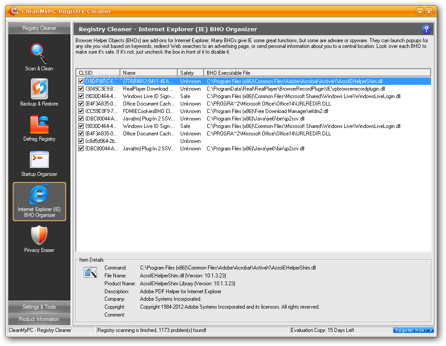This screenshot has height=346, width=446.
Task: Expand the Registry Cleaner sidebar section
Action: [x=39, y=28]
